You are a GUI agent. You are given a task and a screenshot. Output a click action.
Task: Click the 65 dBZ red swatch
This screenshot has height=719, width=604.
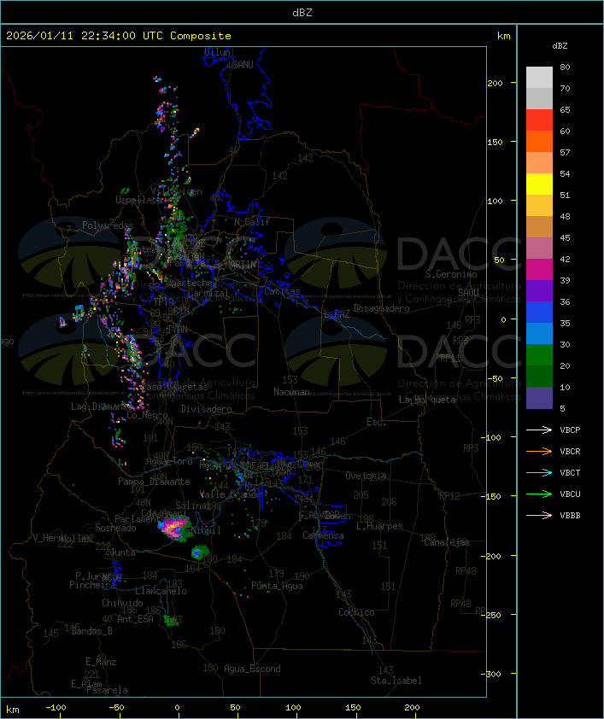(x=539, y=120)
